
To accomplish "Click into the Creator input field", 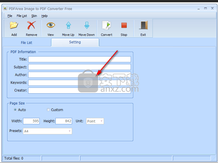I will click(x=80, y=90).
